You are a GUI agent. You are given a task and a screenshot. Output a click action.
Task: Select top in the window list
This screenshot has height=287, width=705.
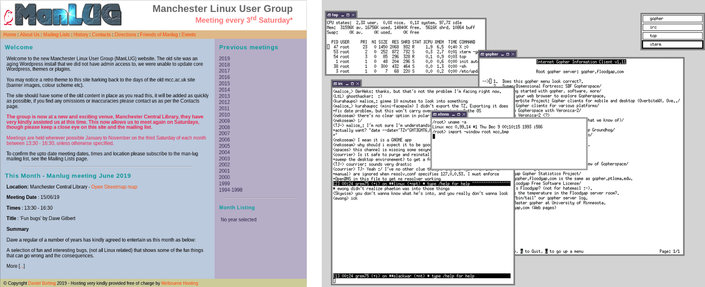[x=672, y=36]
